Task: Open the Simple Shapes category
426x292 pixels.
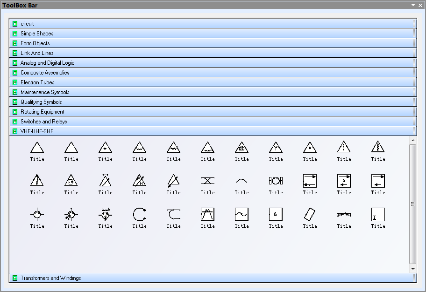Action: click(x=37, y=34)
